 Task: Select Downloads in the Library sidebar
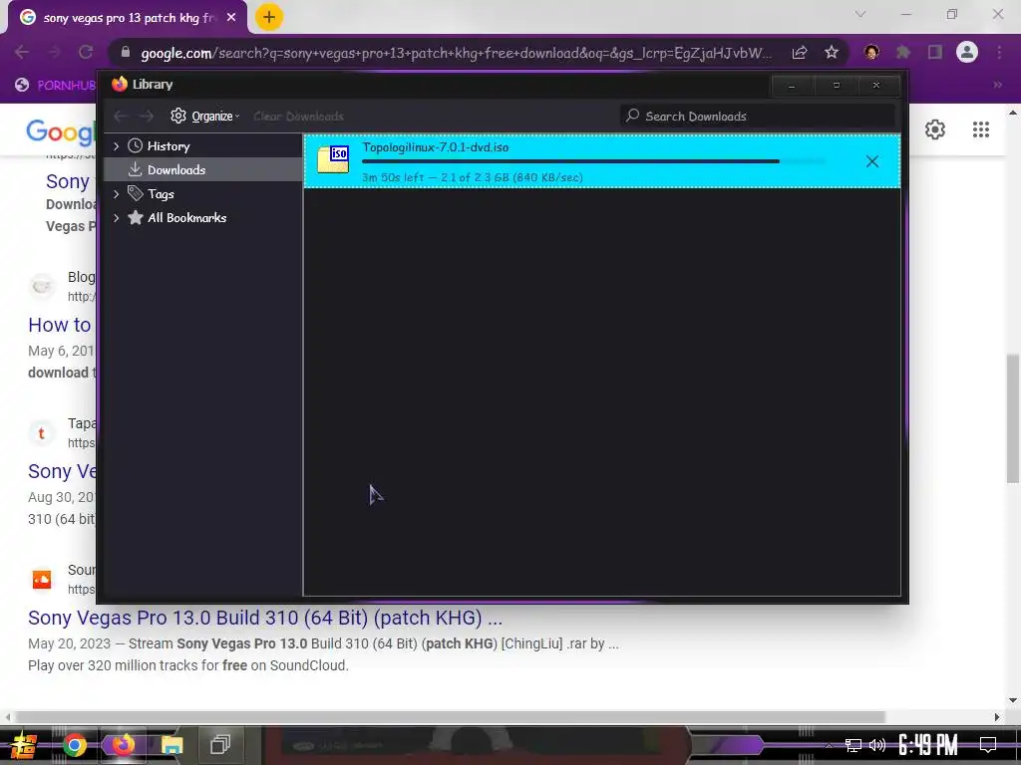coord(202,169)
